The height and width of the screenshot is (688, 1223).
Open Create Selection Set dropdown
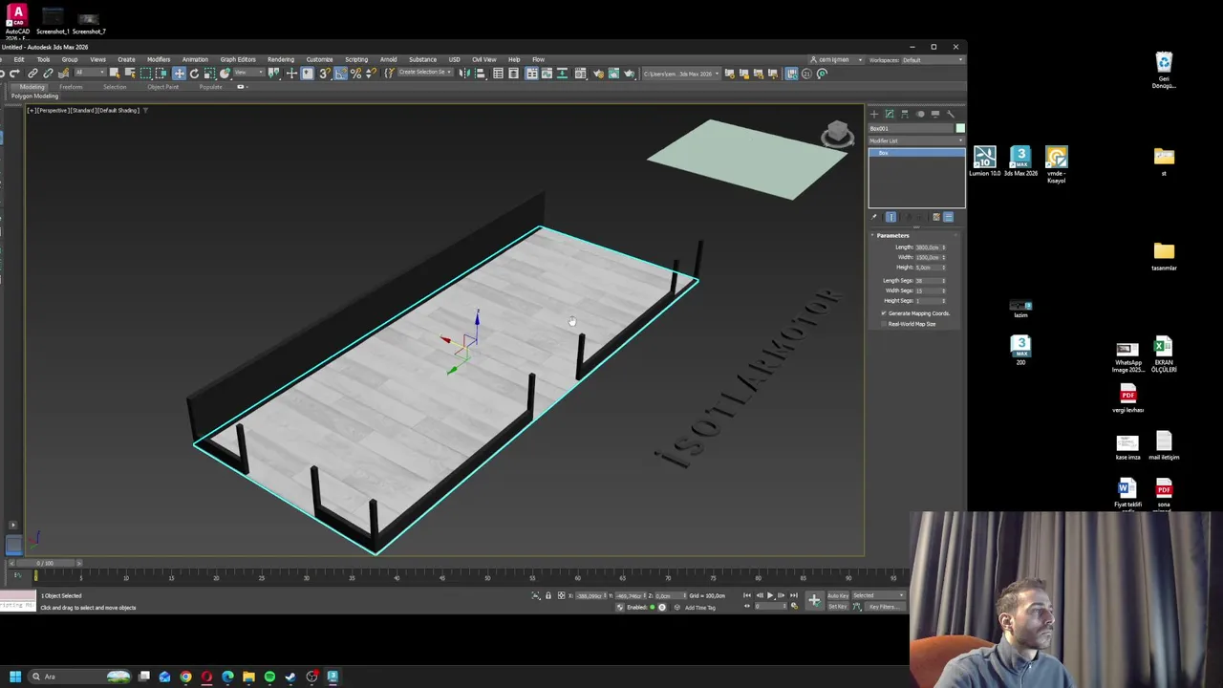tap(425, 74)
